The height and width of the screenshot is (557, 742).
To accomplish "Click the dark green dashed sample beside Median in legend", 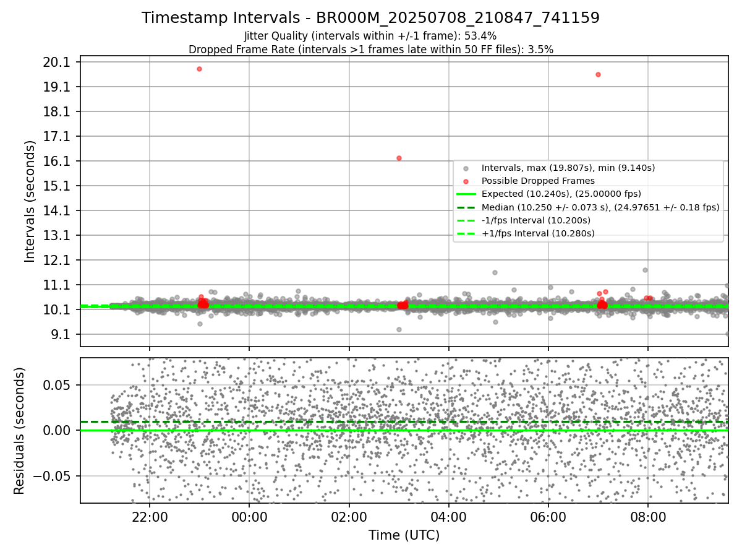I will tap(466, 207).
